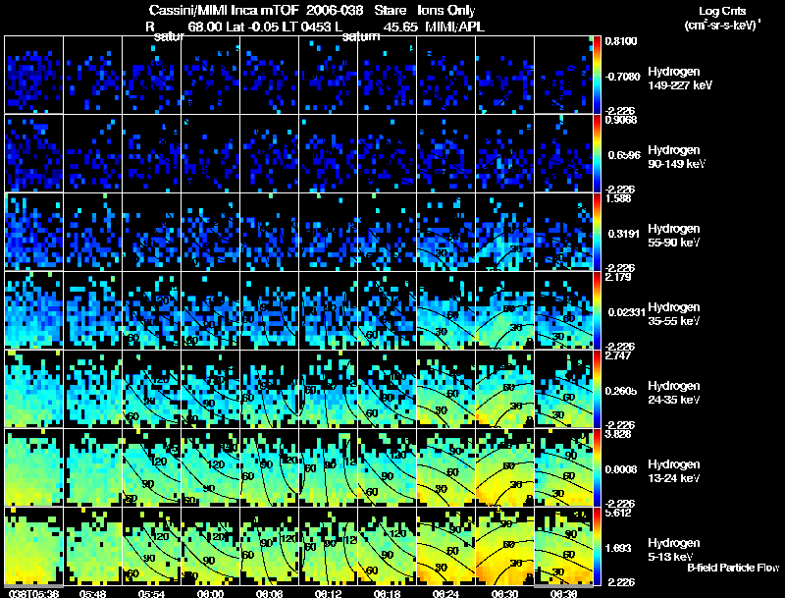Open the Hydrogen 149-227 keV panel at 038T05:38
Viewport: 785px width, 598px height.
tap(33, 75)
